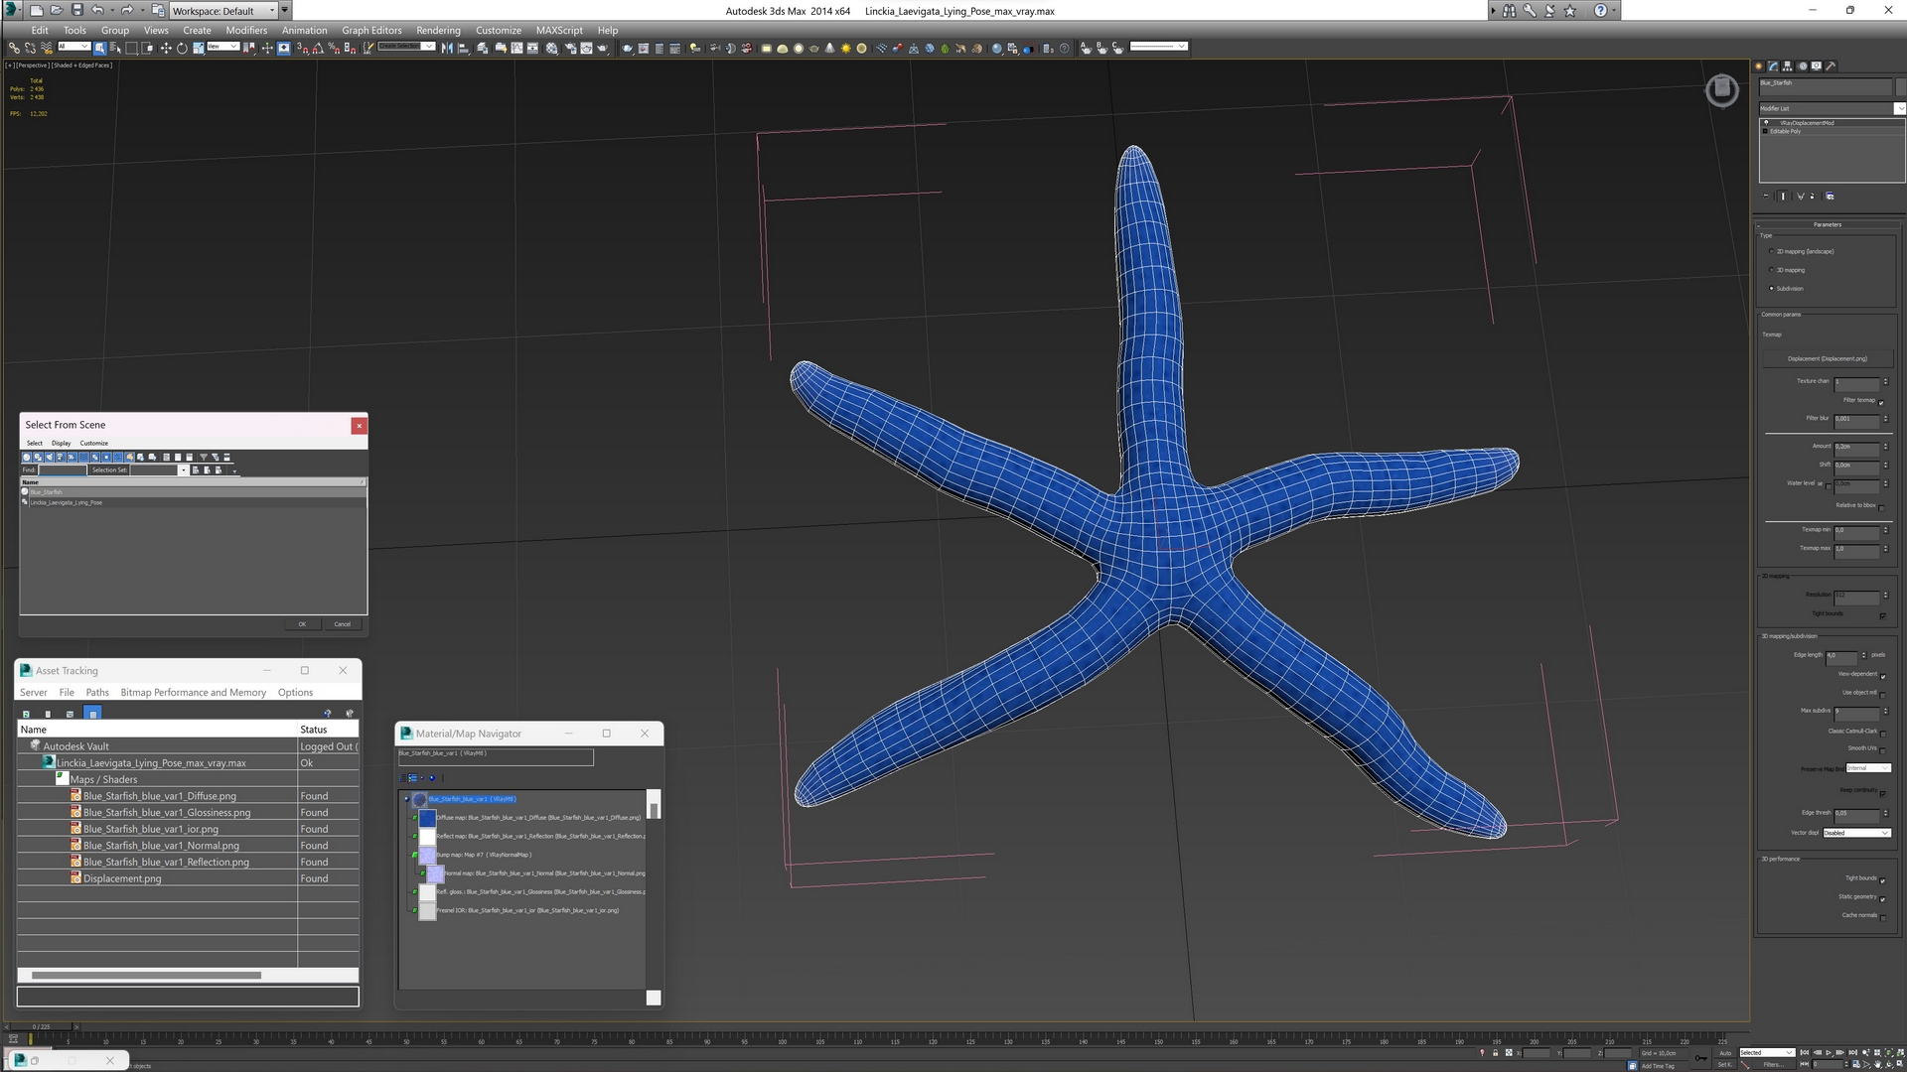Image resolution: width=1907 pixels, height=1072 pixels.
Task: Toggle the Filter texmap checkbox
Action: 1881,401
